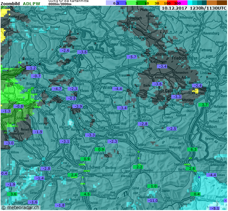Click the green 2.2 label near Glarus
228x211 pixels.
tap(138, 167)
